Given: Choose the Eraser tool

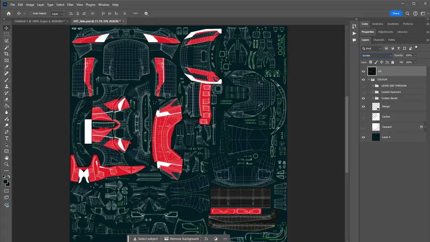Looking at the screenshot, I should pyautogui.click(x=6, y=99).
